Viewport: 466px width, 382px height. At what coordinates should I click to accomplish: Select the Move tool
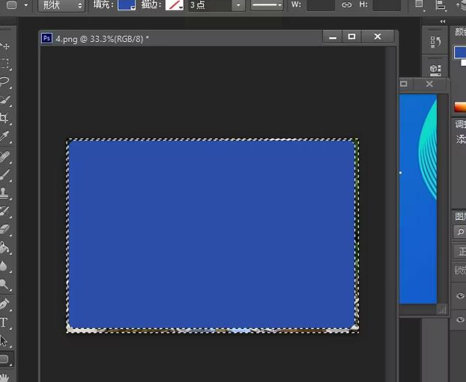pyautogui.click(x=5, y=46)
